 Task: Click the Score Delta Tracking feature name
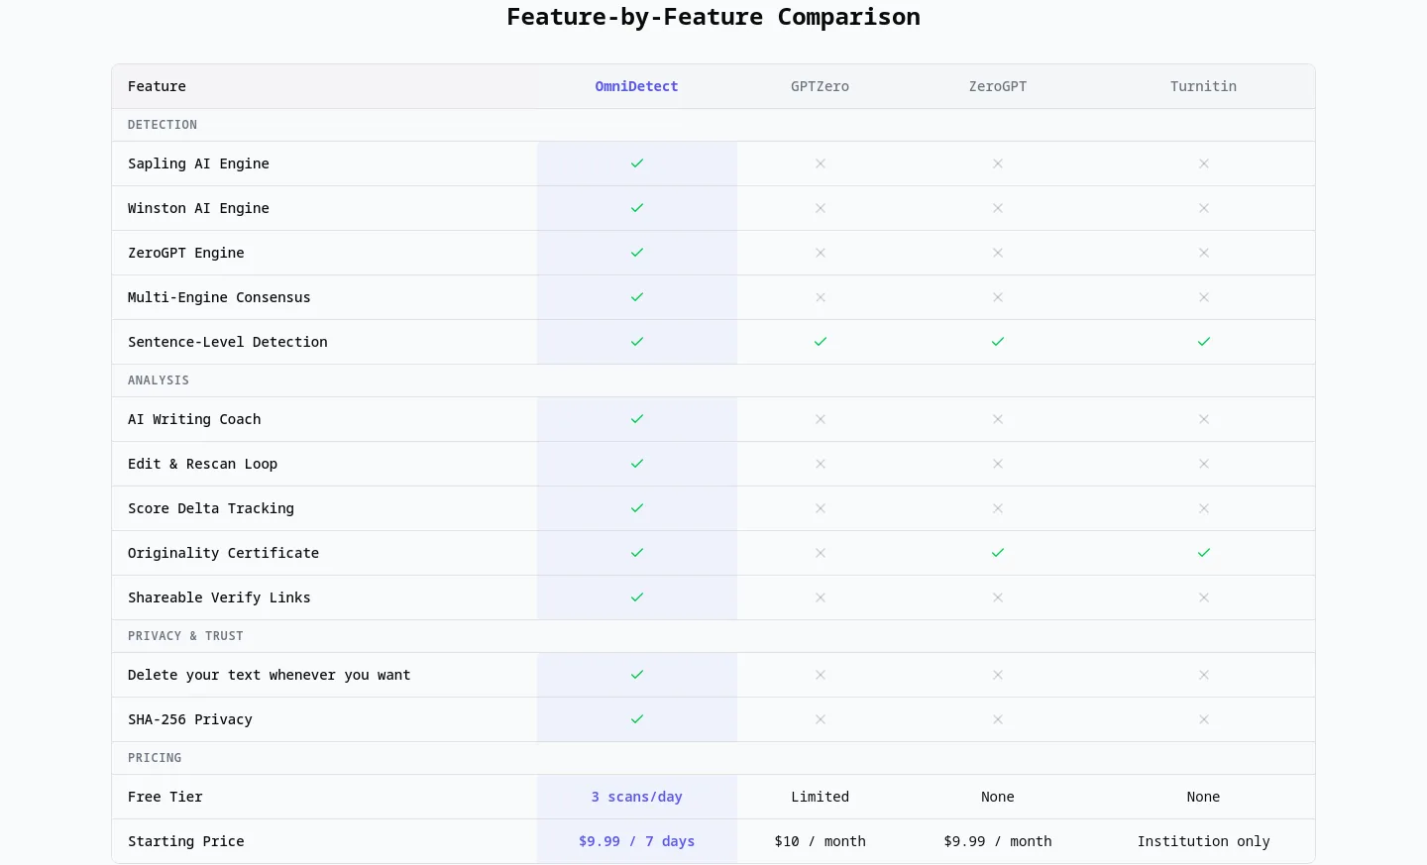pos(211,508)
